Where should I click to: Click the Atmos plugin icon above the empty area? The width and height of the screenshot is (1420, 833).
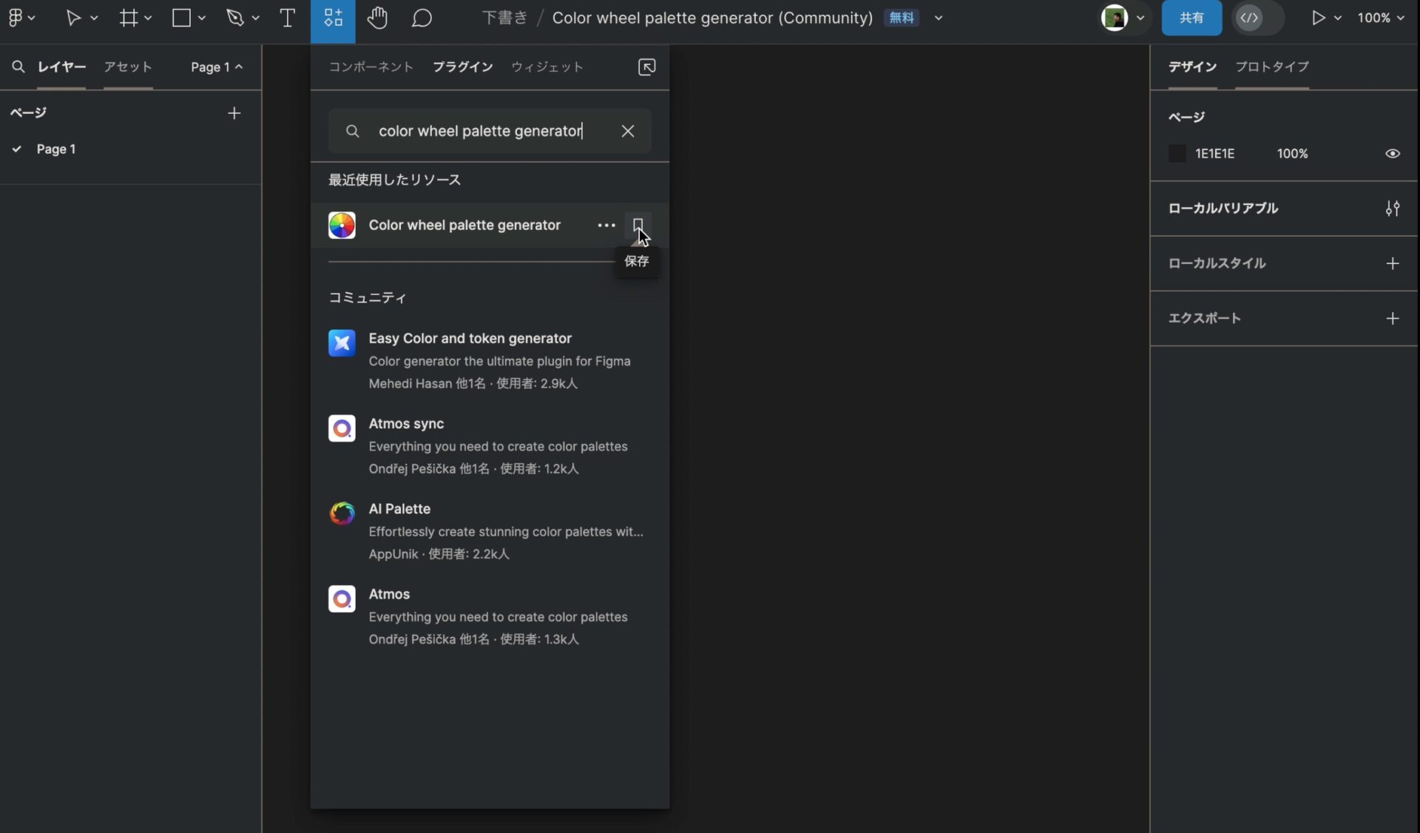[x=342, y=598]
